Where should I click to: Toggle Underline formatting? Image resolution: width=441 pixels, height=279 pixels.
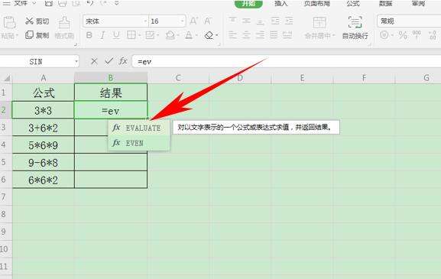pyautogui.click(x=116, y=35)
